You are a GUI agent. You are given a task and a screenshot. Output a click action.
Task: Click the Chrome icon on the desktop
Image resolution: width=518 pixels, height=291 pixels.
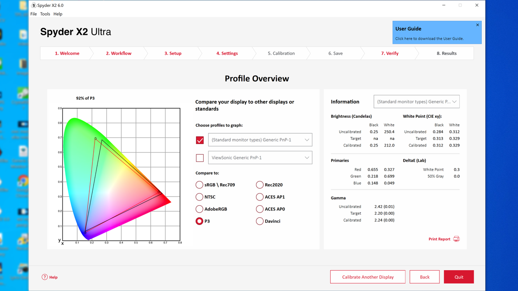[22, 180]
